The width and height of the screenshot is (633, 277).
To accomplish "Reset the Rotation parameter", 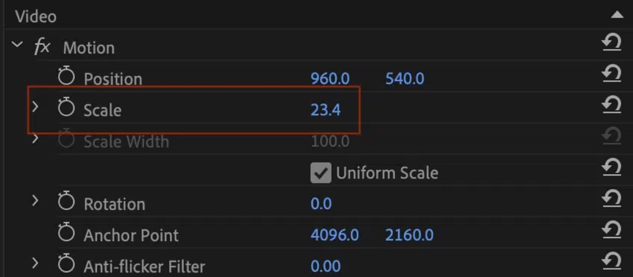I will click(611, 199).
